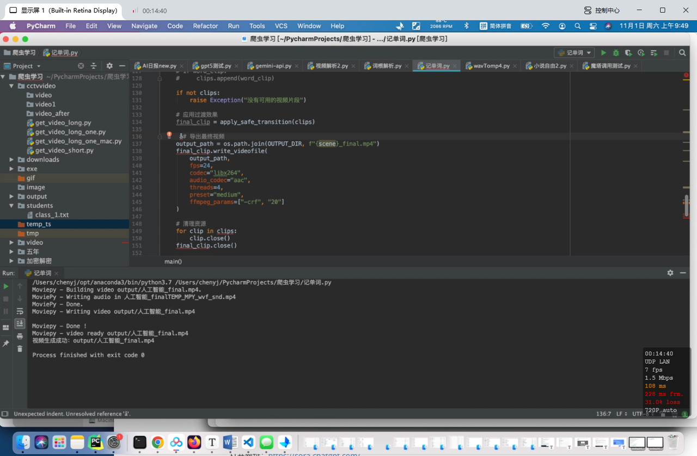Select class_1.txt file
Screen dimensions: 697x456
coord(52,215)
